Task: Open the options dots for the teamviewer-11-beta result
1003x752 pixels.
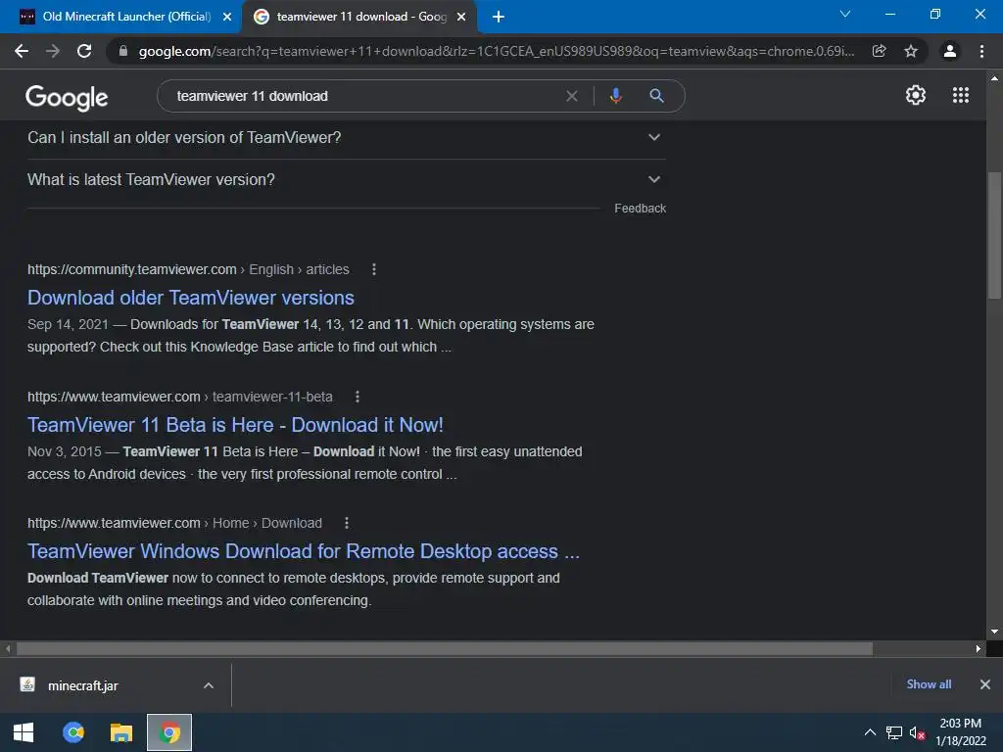Action: [x=358, y=398]
